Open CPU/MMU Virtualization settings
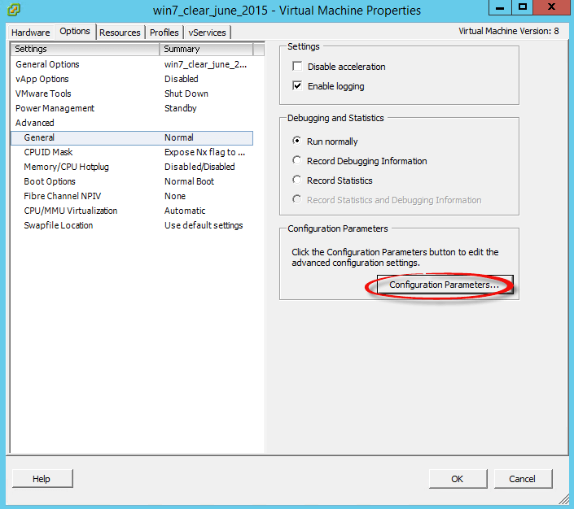 tap(132, 211)
